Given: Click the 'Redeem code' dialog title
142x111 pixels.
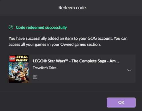Looking at the screenshot, I should pos(72,8).
